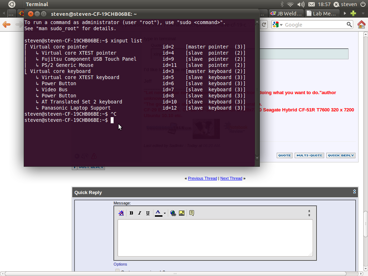This screenshot has height=276, width=368.
Task: Open the font color dropdown arrow
Action: click(x=165, y=213)
